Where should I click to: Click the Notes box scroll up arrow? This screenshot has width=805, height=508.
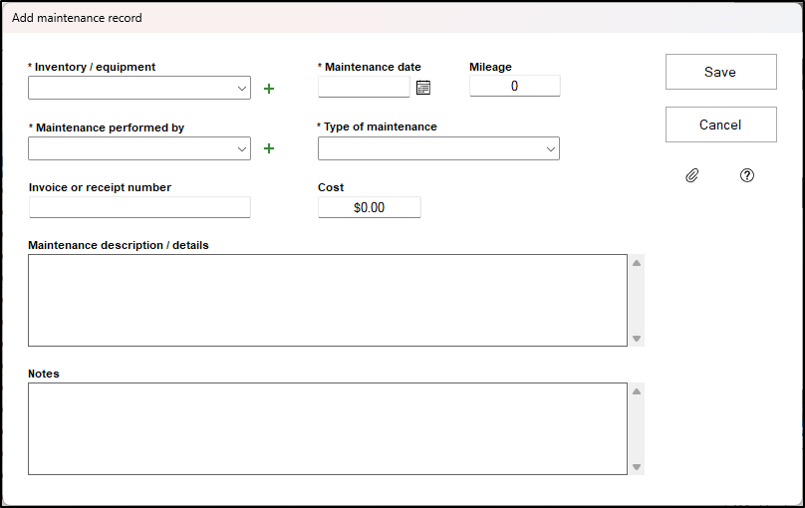pos(637,391)
